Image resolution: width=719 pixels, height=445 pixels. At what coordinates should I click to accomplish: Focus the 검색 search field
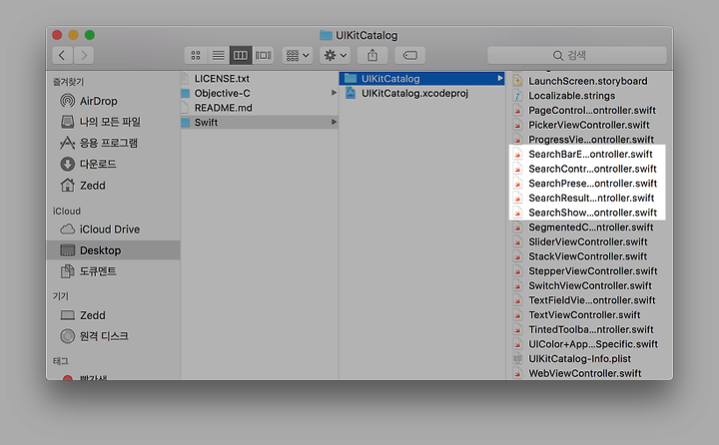pyautogui.click(x=576, y=56)
